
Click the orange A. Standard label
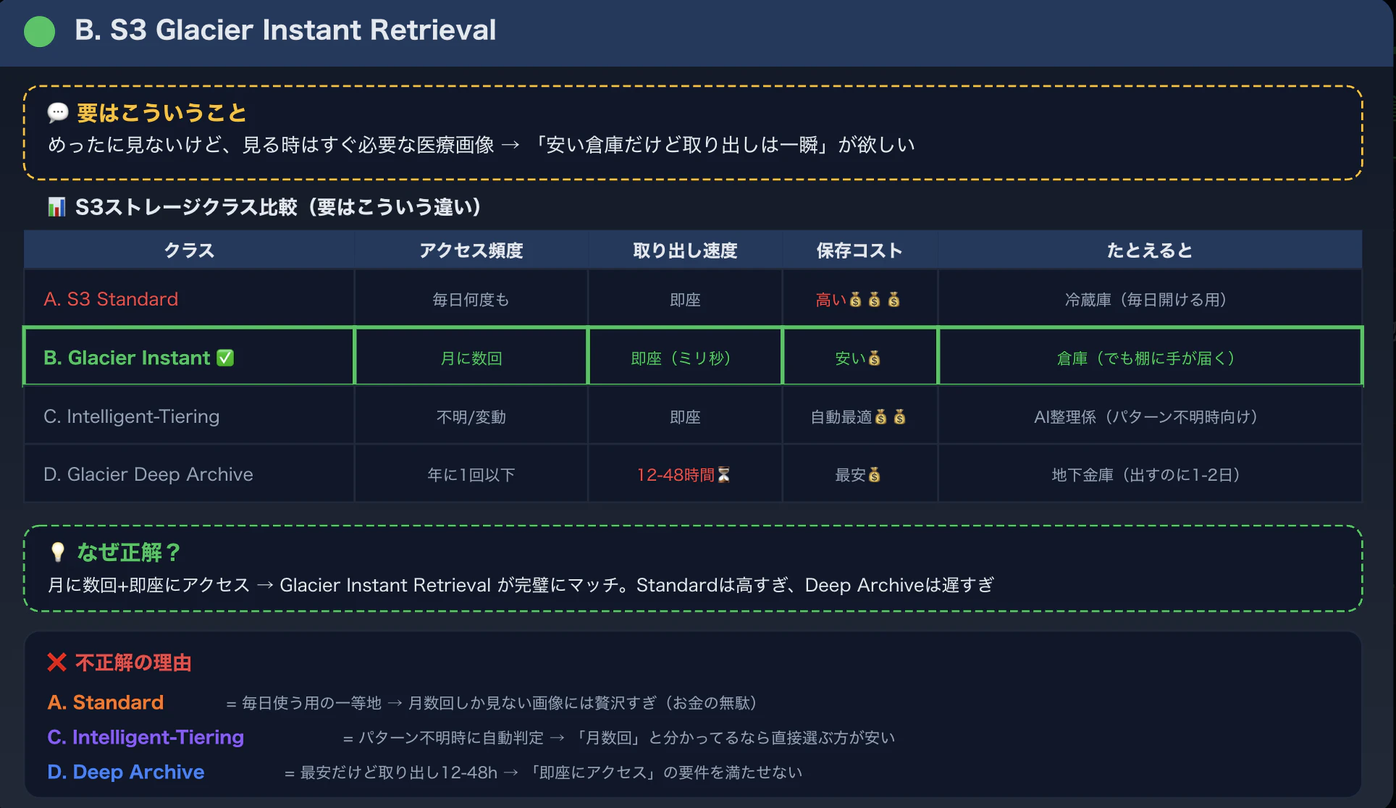point(106,702)
